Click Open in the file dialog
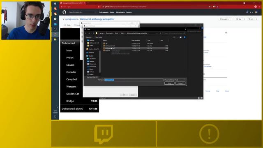 pyautogui.click(x=169, y=83)
